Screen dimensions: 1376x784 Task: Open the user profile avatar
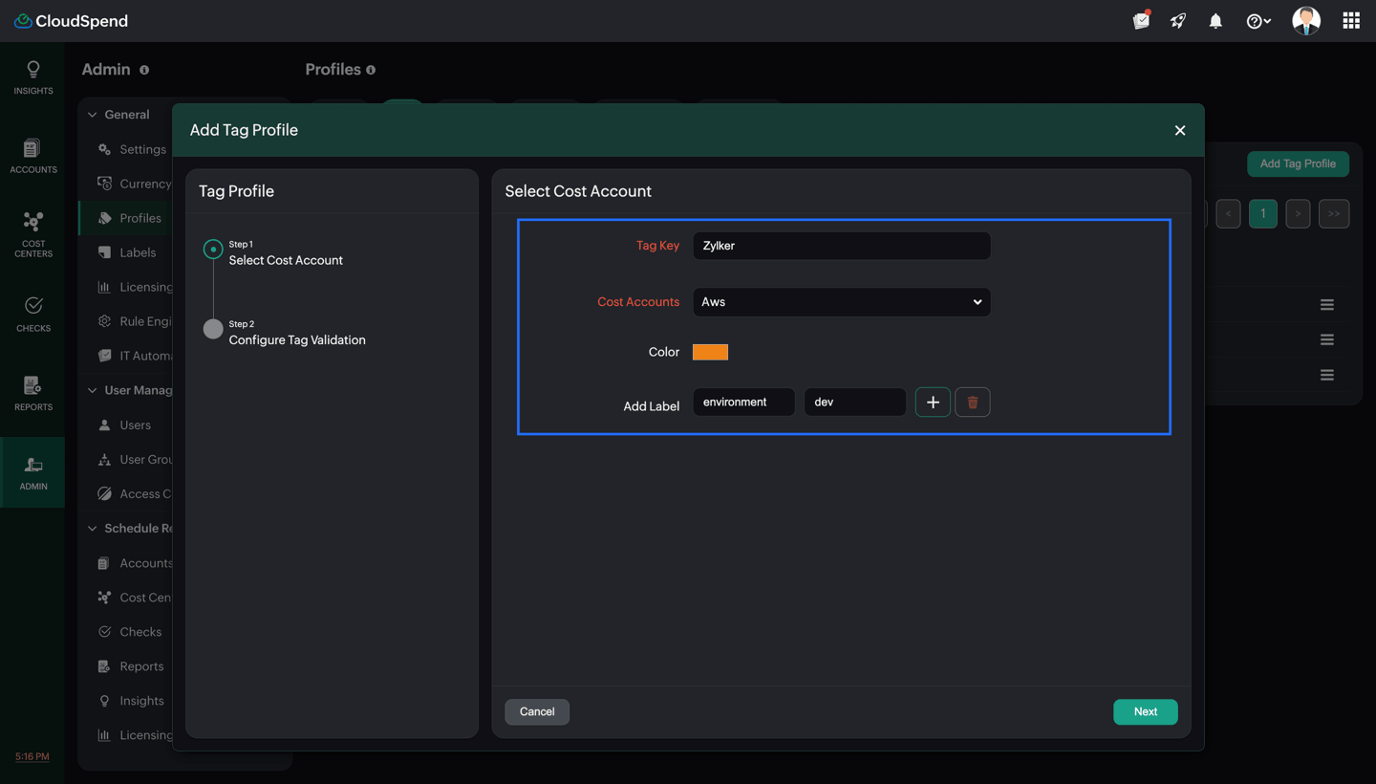tap(1306, 20)
